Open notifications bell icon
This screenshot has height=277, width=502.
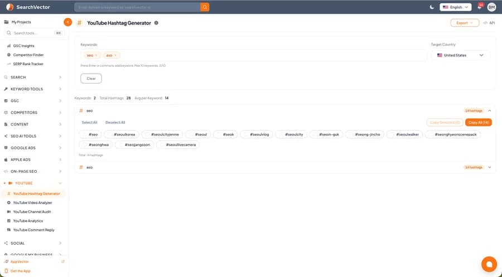[x=480, y=7]
